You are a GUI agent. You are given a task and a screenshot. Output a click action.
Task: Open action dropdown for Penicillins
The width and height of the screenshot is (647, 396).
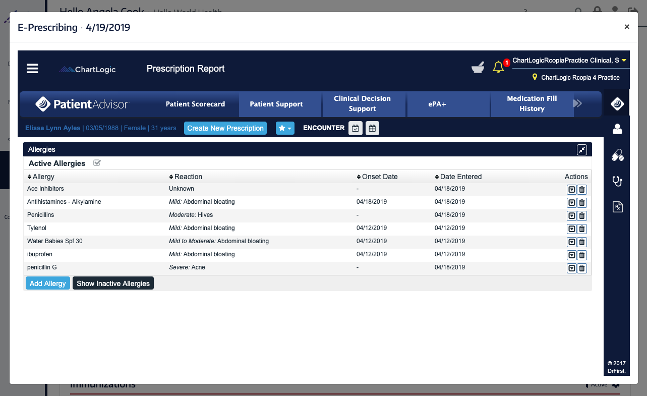coord(572,216)
